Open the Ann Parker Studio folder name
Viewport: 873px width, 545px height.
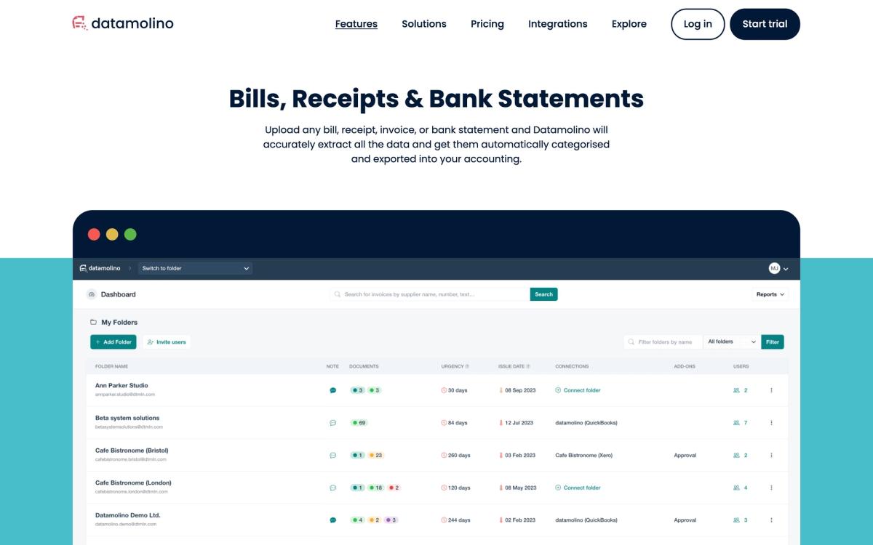tap(121, 385)
